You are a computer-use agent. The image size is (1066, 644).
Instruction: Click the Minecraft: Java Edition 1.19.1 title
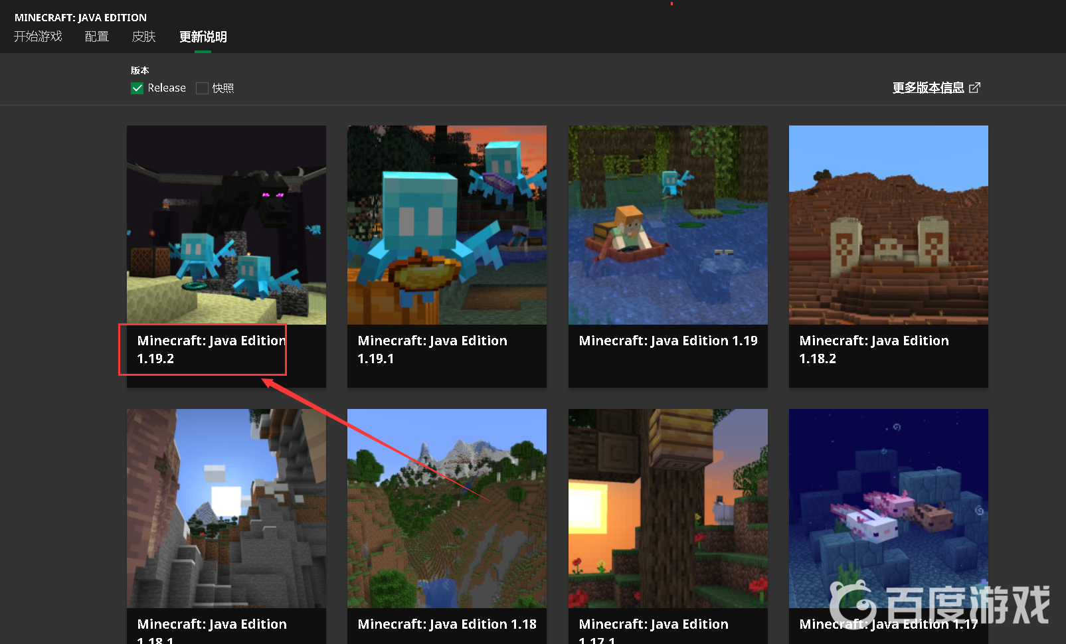click(432, 349)
